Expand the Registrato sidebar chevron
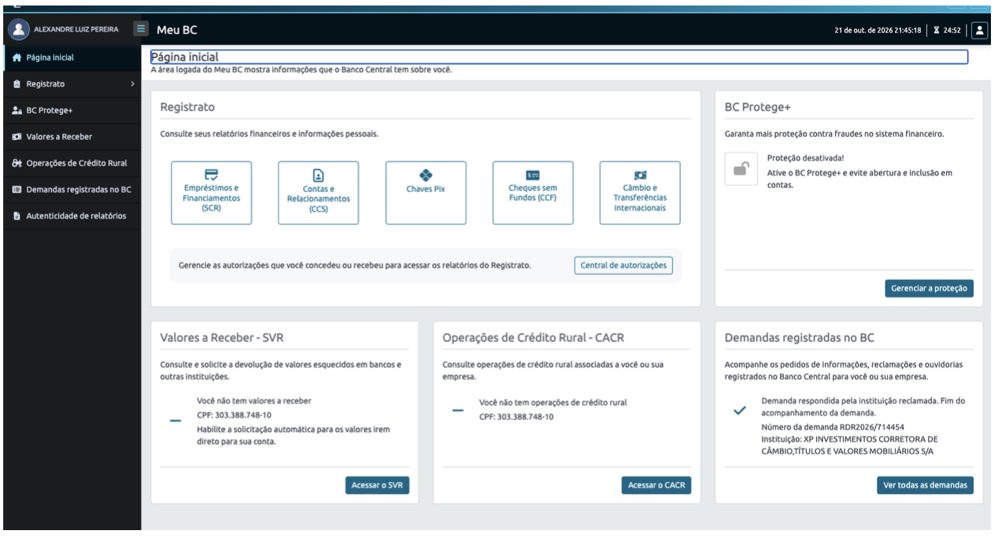The height and width of the screenshot is (538, 998). (132, 84)
